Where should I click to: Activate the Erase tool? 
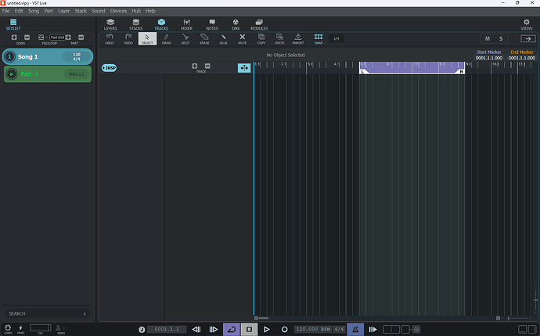pyautogui.click(x=204, y=38)
